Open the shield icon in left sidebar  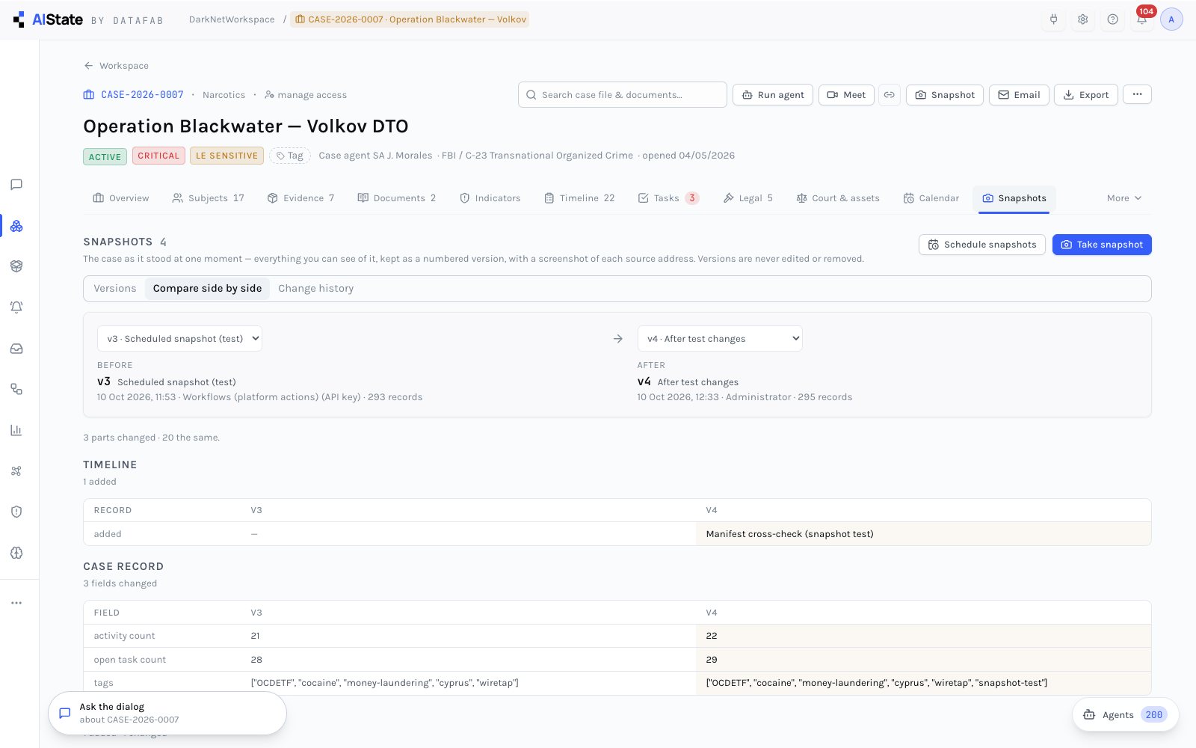coord(16,512)
